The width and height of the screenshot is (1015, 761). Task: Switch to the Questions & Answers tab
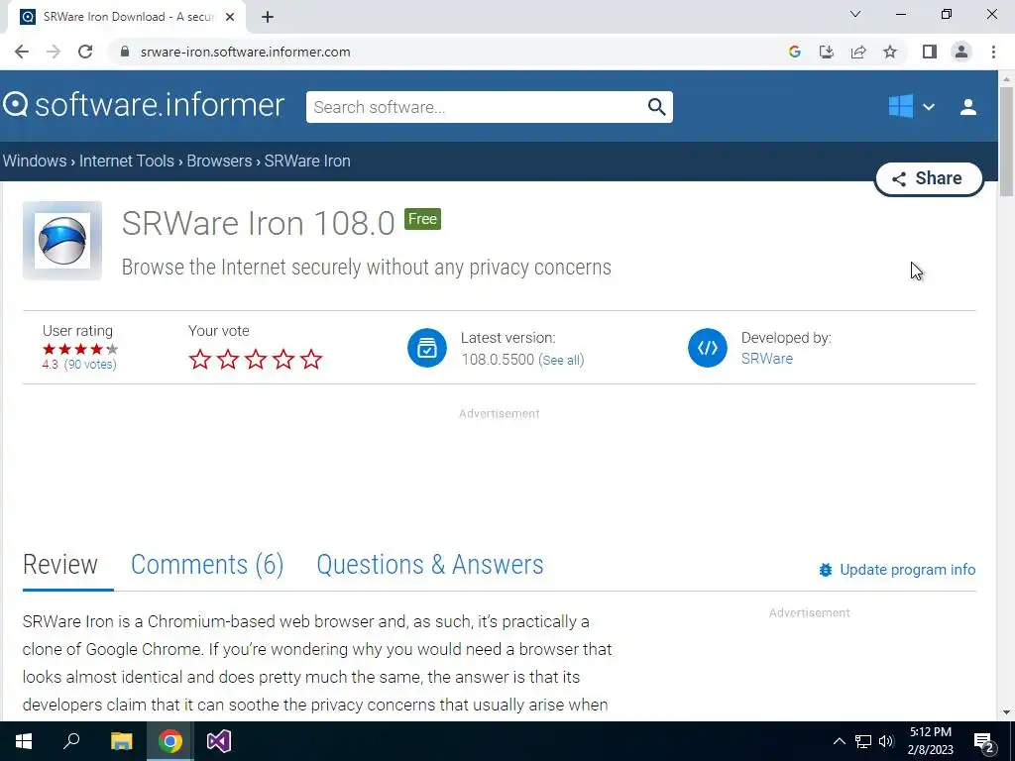(x=430, y=564)
